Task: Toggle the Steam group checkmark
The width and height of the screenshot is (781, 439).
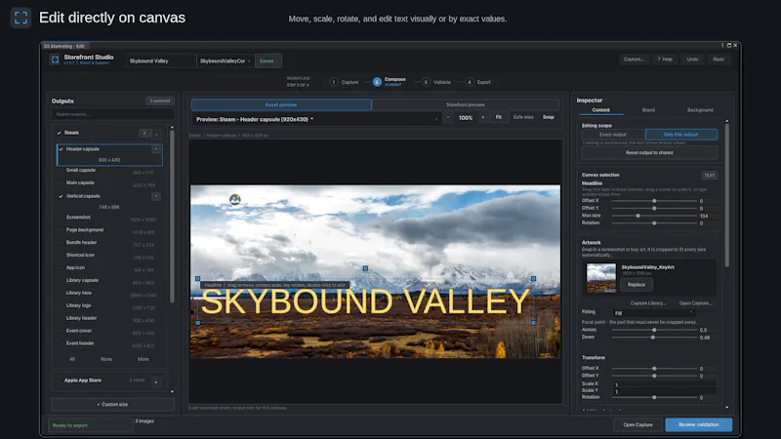Action: pos(60,133)
